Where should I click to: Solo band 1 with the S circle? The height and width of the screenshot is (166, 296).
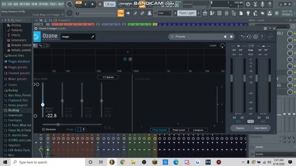130,59
